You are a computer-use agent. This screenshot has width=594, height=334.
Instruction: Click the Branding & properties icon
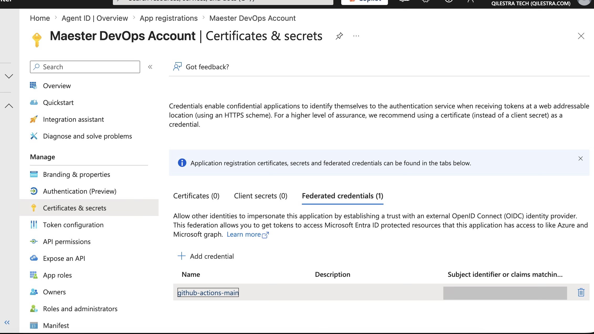[34, 174]
